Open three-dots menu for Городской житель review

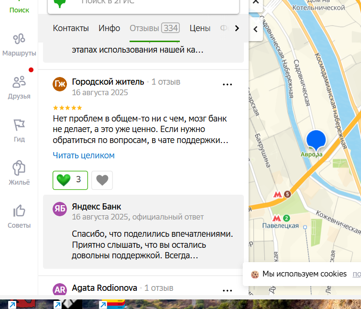(x=227, y=85)
